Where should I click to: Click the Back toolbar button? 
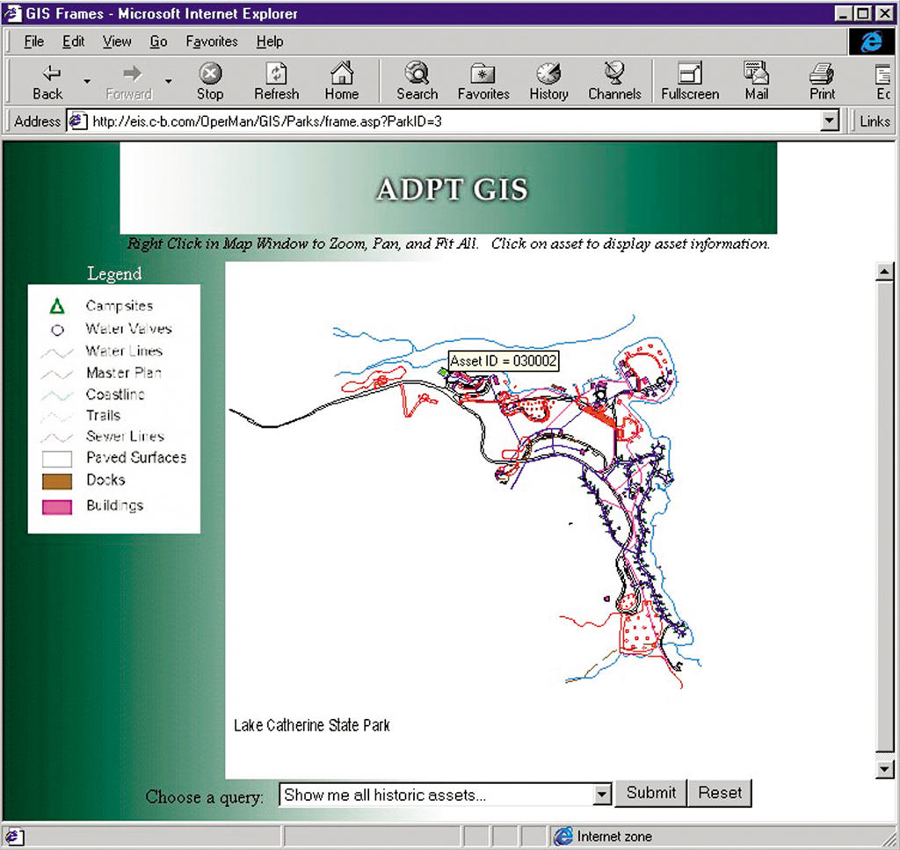coord(48,82)
